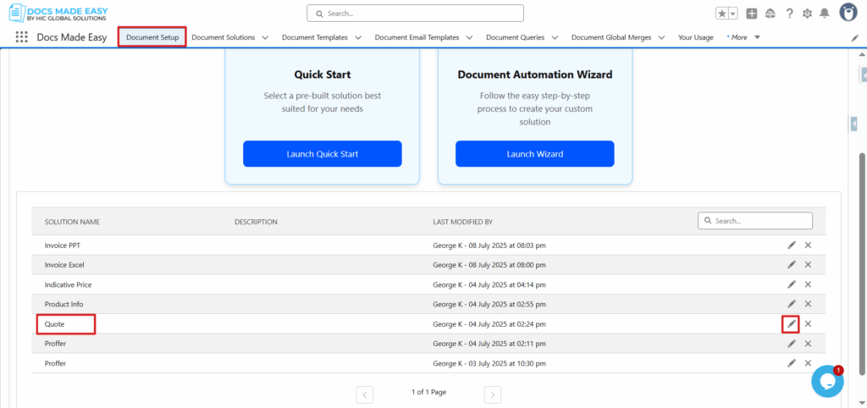Image resolution: width=867 pixels, height=408 pixels.
Task: Click the Description column header
Action: [x=256, y=222]
